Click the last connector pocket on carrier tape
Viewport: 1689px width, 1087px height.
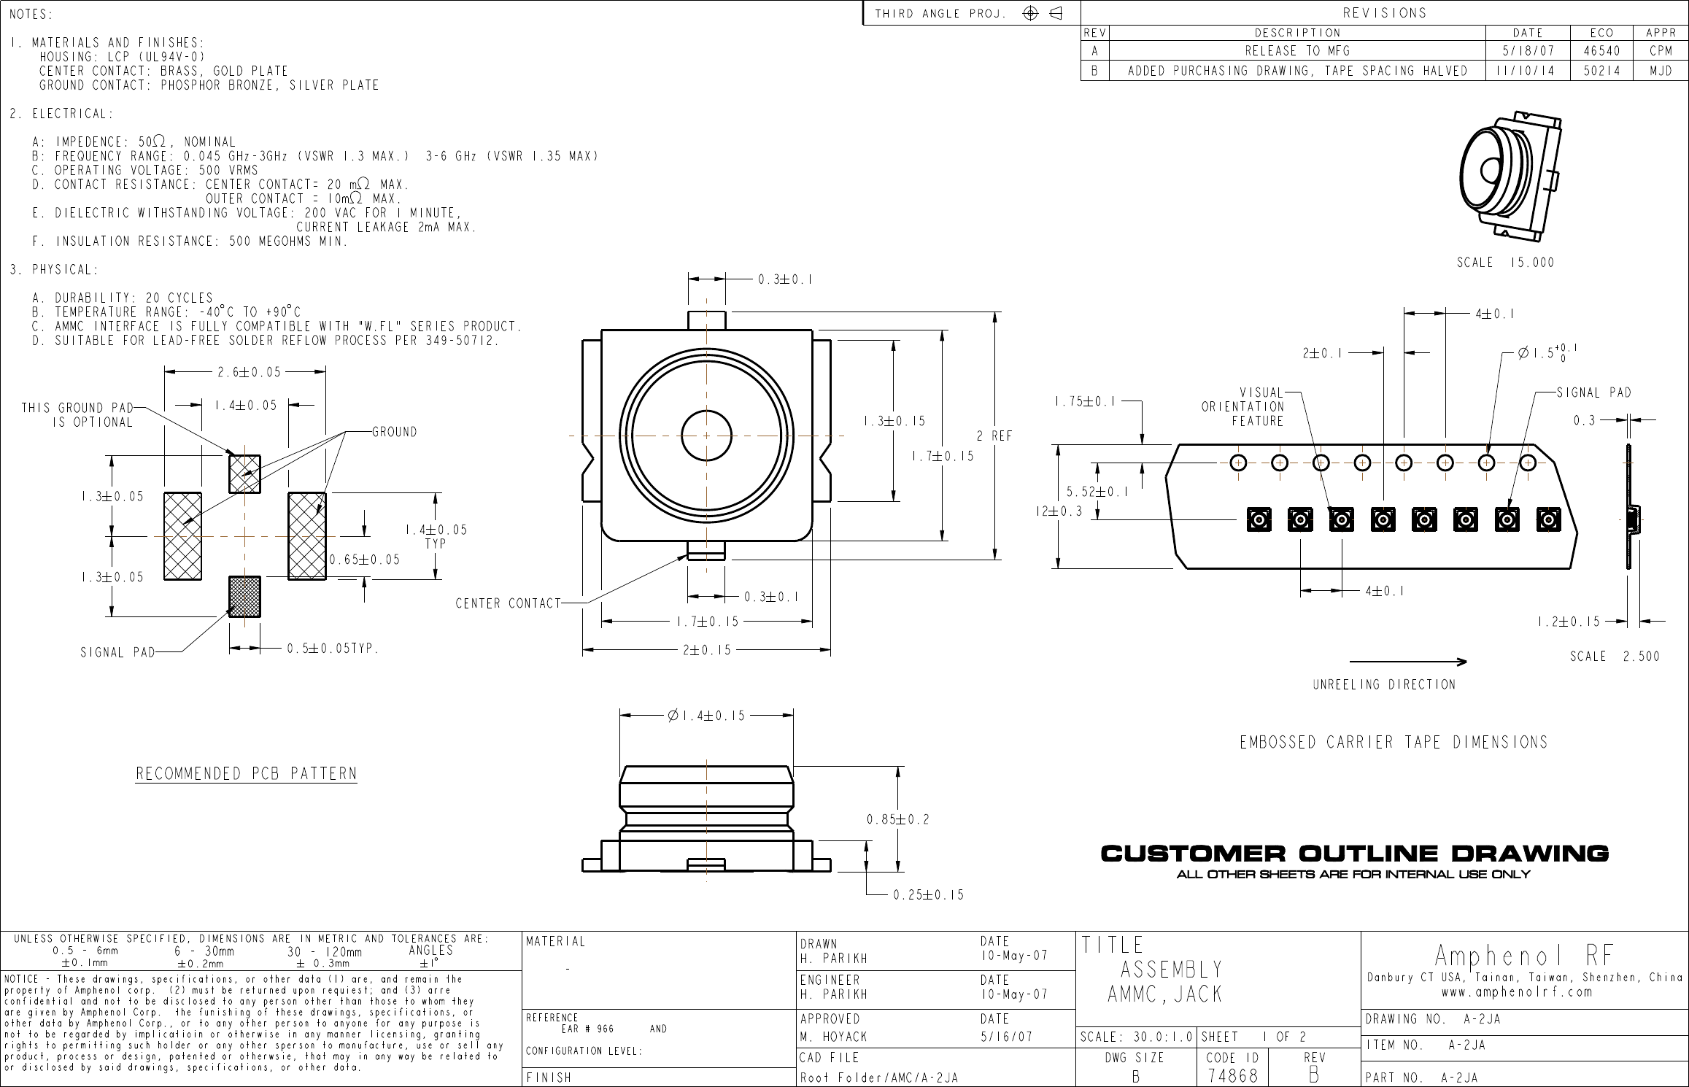pyautogui.click(x=1548, y=519)
